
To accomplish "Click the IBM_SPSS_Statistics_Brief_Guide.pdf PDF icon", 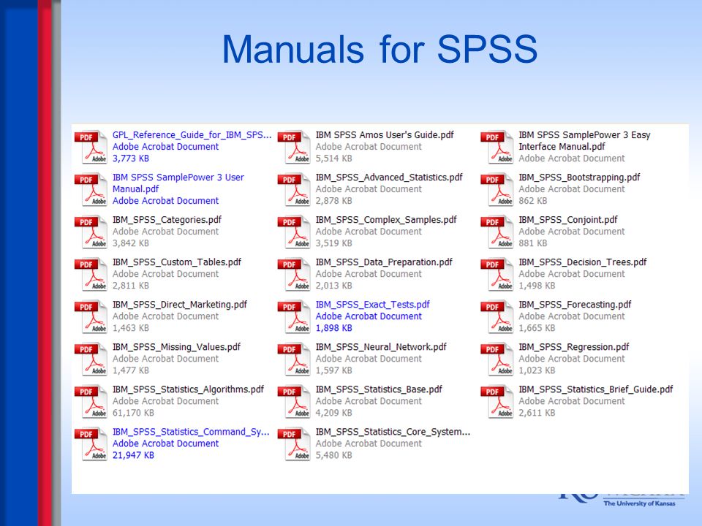I will click(497, 401).
